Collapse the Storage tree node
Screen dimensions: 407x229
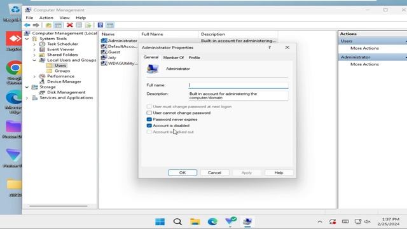pos(27,87)
